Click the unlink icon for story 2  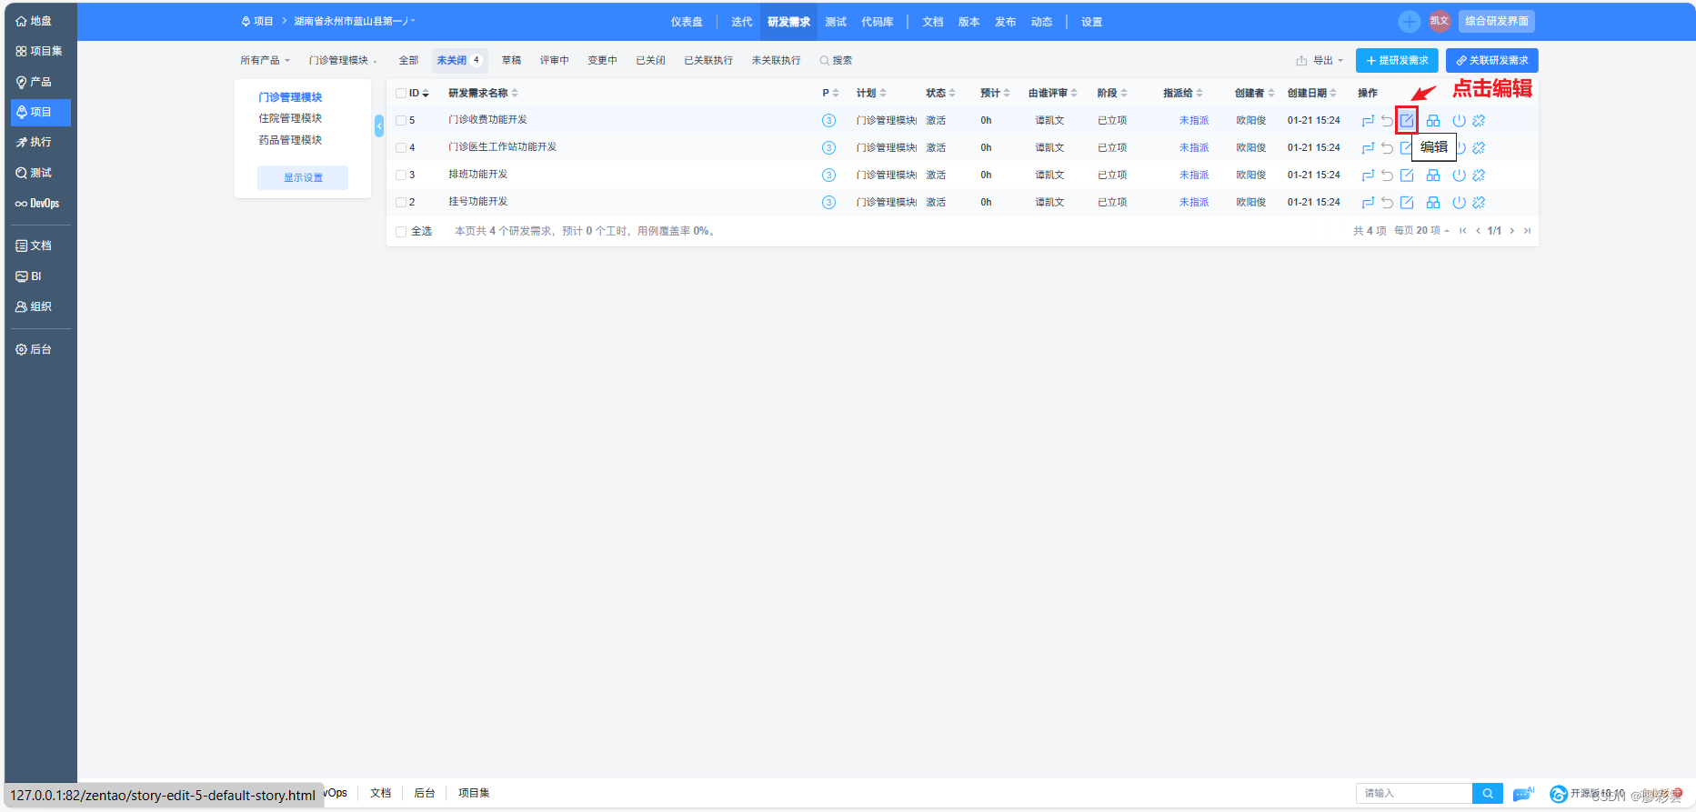click(x=1479, y=202)
